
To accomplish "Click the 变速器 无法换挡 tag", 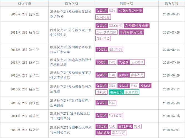I will pos(131,62).
